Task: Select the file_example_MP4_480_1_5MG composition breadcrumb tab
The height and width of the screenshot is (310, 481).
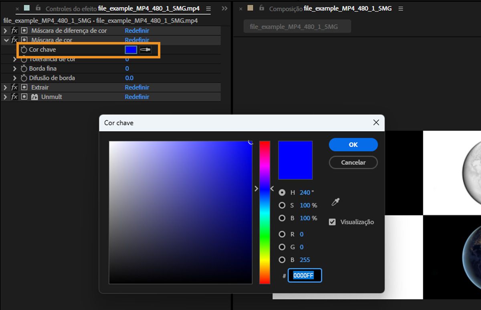Action: 297,27
